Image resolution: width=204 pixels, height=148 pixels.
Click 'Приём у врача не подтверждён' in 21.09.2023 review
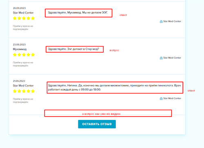pos(23,100)
